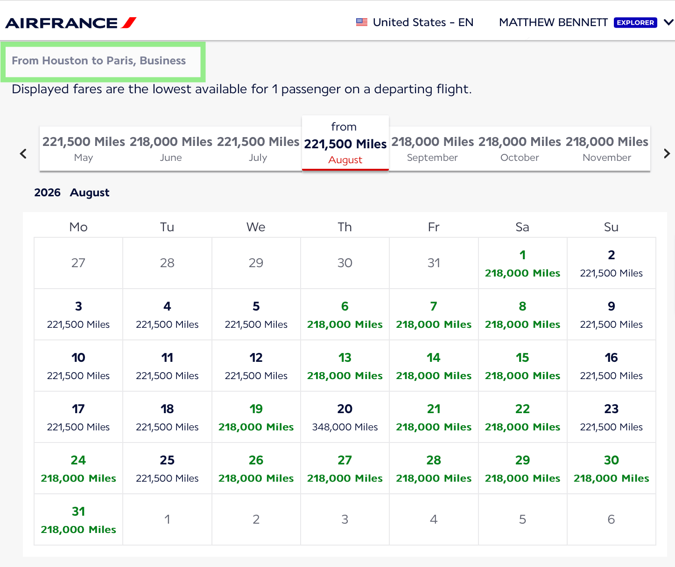Click the 'Mo' weekday column header
The width and height of the screenshot is (675, 567).
coord(78,227)
